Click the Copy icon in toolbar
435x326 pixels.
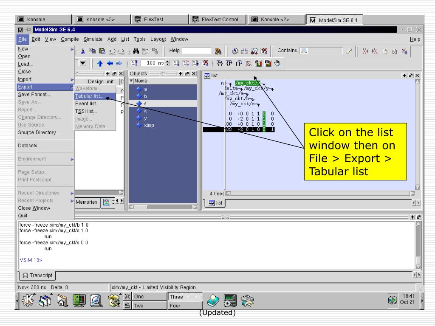(x=92, y=51)
